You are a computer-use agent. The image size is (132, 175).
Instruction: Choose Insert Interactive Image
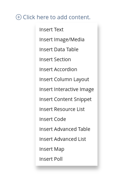67,89
